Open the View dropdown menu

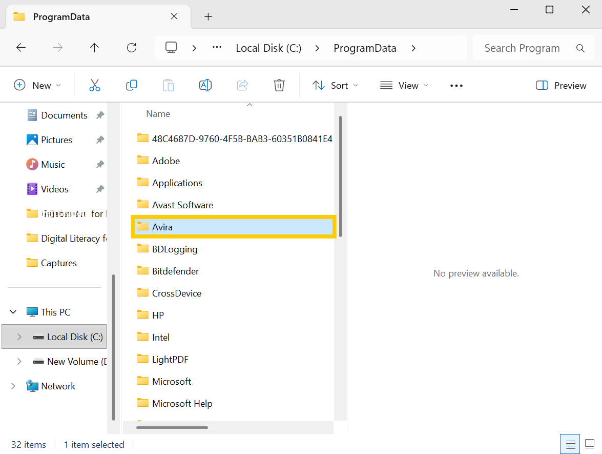coord(404,85)
